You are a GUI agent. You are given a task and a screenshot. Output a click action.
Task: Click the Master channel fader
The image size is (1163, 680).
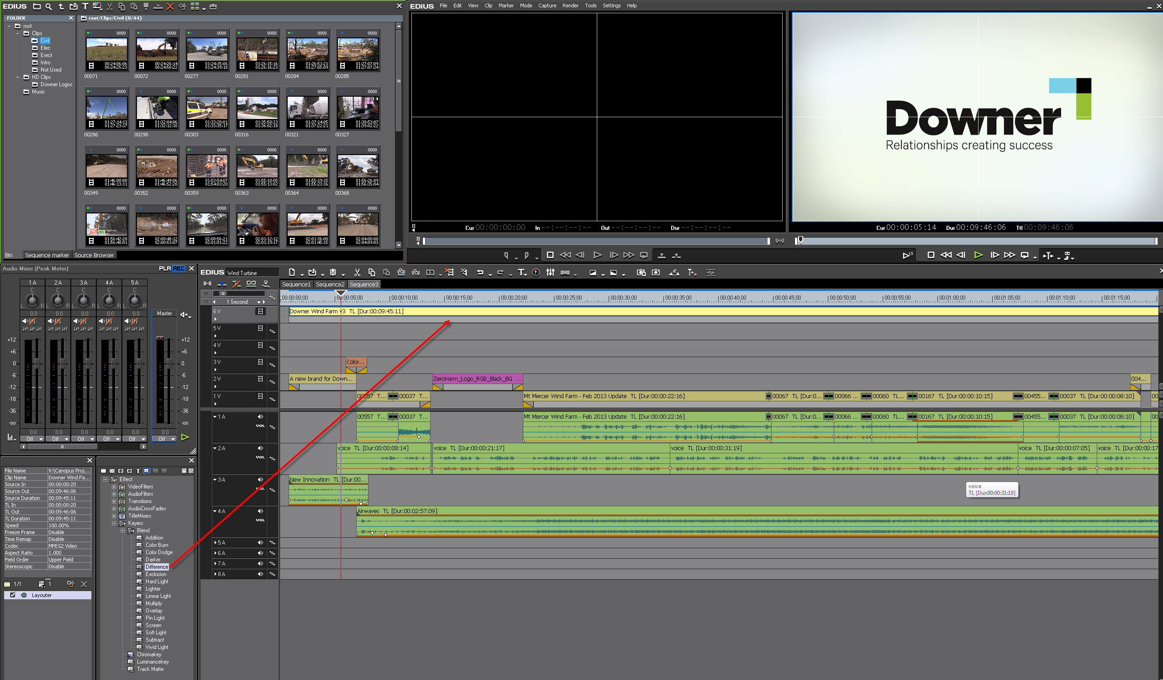pos(168,363)
